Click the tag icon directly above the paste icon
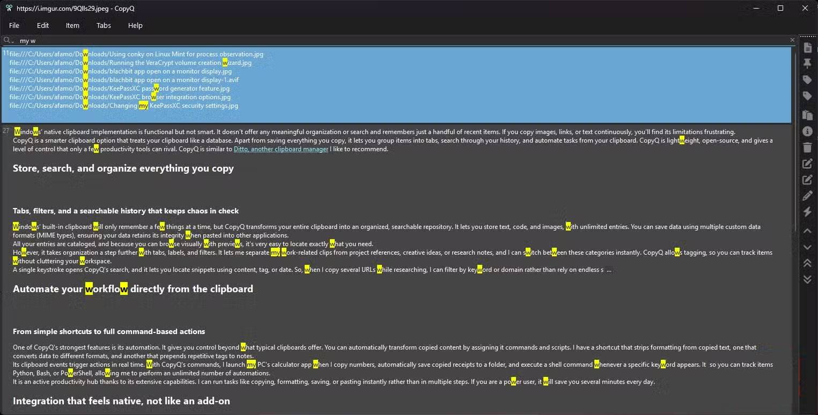 pyautogui.click(x=807, y=97)
